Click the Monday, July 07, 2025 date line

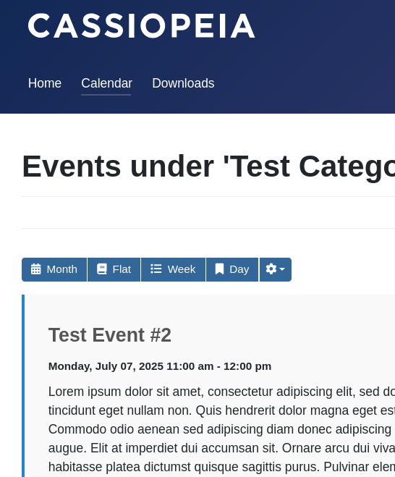click(x=160, y=366)
